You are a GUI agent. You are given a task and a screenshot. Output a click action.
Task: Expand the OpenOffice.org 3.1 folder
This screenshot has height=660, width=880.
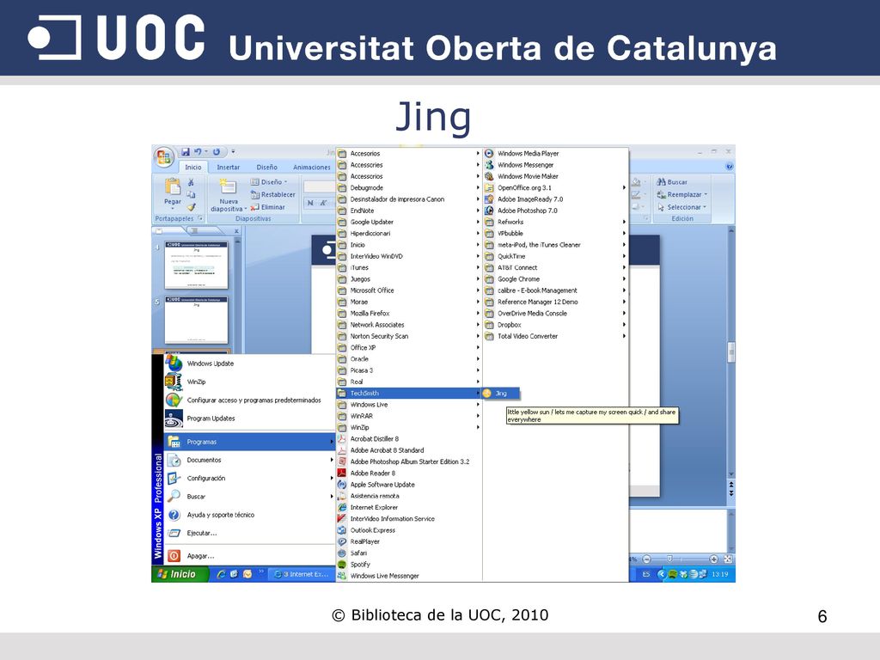point(555,188)
